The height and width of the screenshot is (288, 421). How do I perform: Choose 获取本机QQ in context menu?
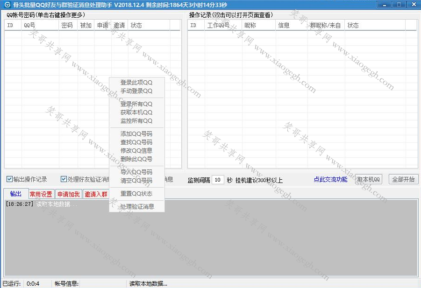point(136,112)
